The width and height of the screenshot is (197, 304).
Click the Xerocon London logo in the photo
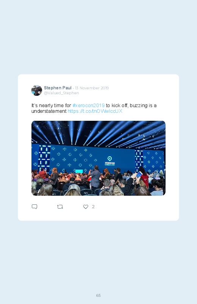click(x=110, y=161)
